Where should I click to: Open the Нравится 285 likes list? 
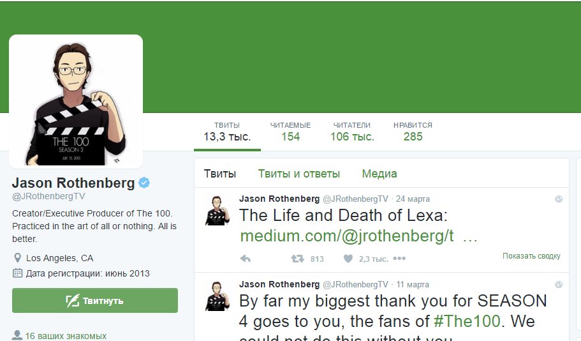click(x=413, y=132)
